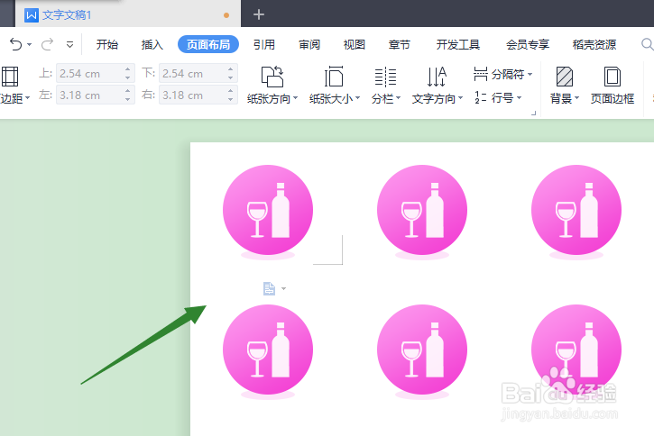Click the top margin 2.54 cm field
The height and width of the screenshot is (436, 654).
[89, 73]
